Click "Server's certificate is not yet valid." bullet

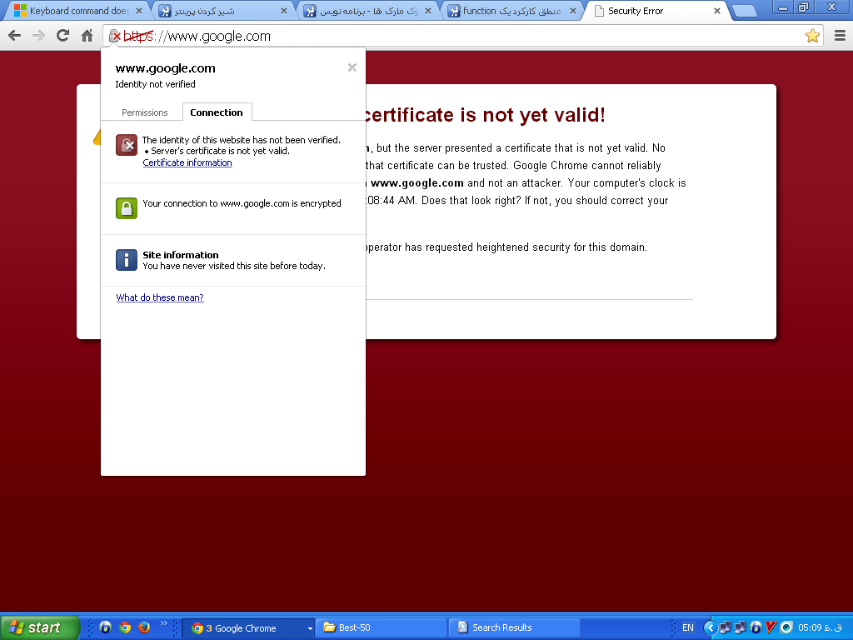coord(220,151)
